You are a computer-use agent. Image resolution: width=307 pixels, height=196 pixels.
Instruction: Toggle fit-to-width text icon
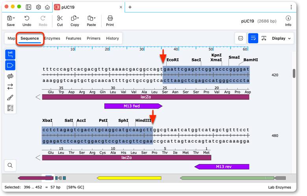click(x=264, y=38)
